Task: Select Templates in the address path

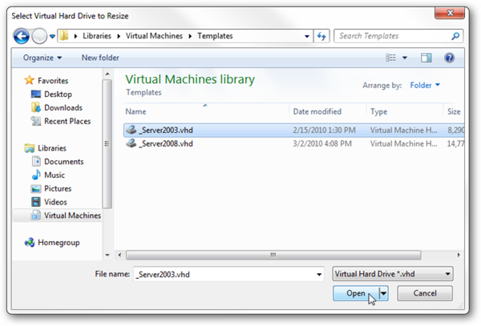Action: (x=215, y=36)
